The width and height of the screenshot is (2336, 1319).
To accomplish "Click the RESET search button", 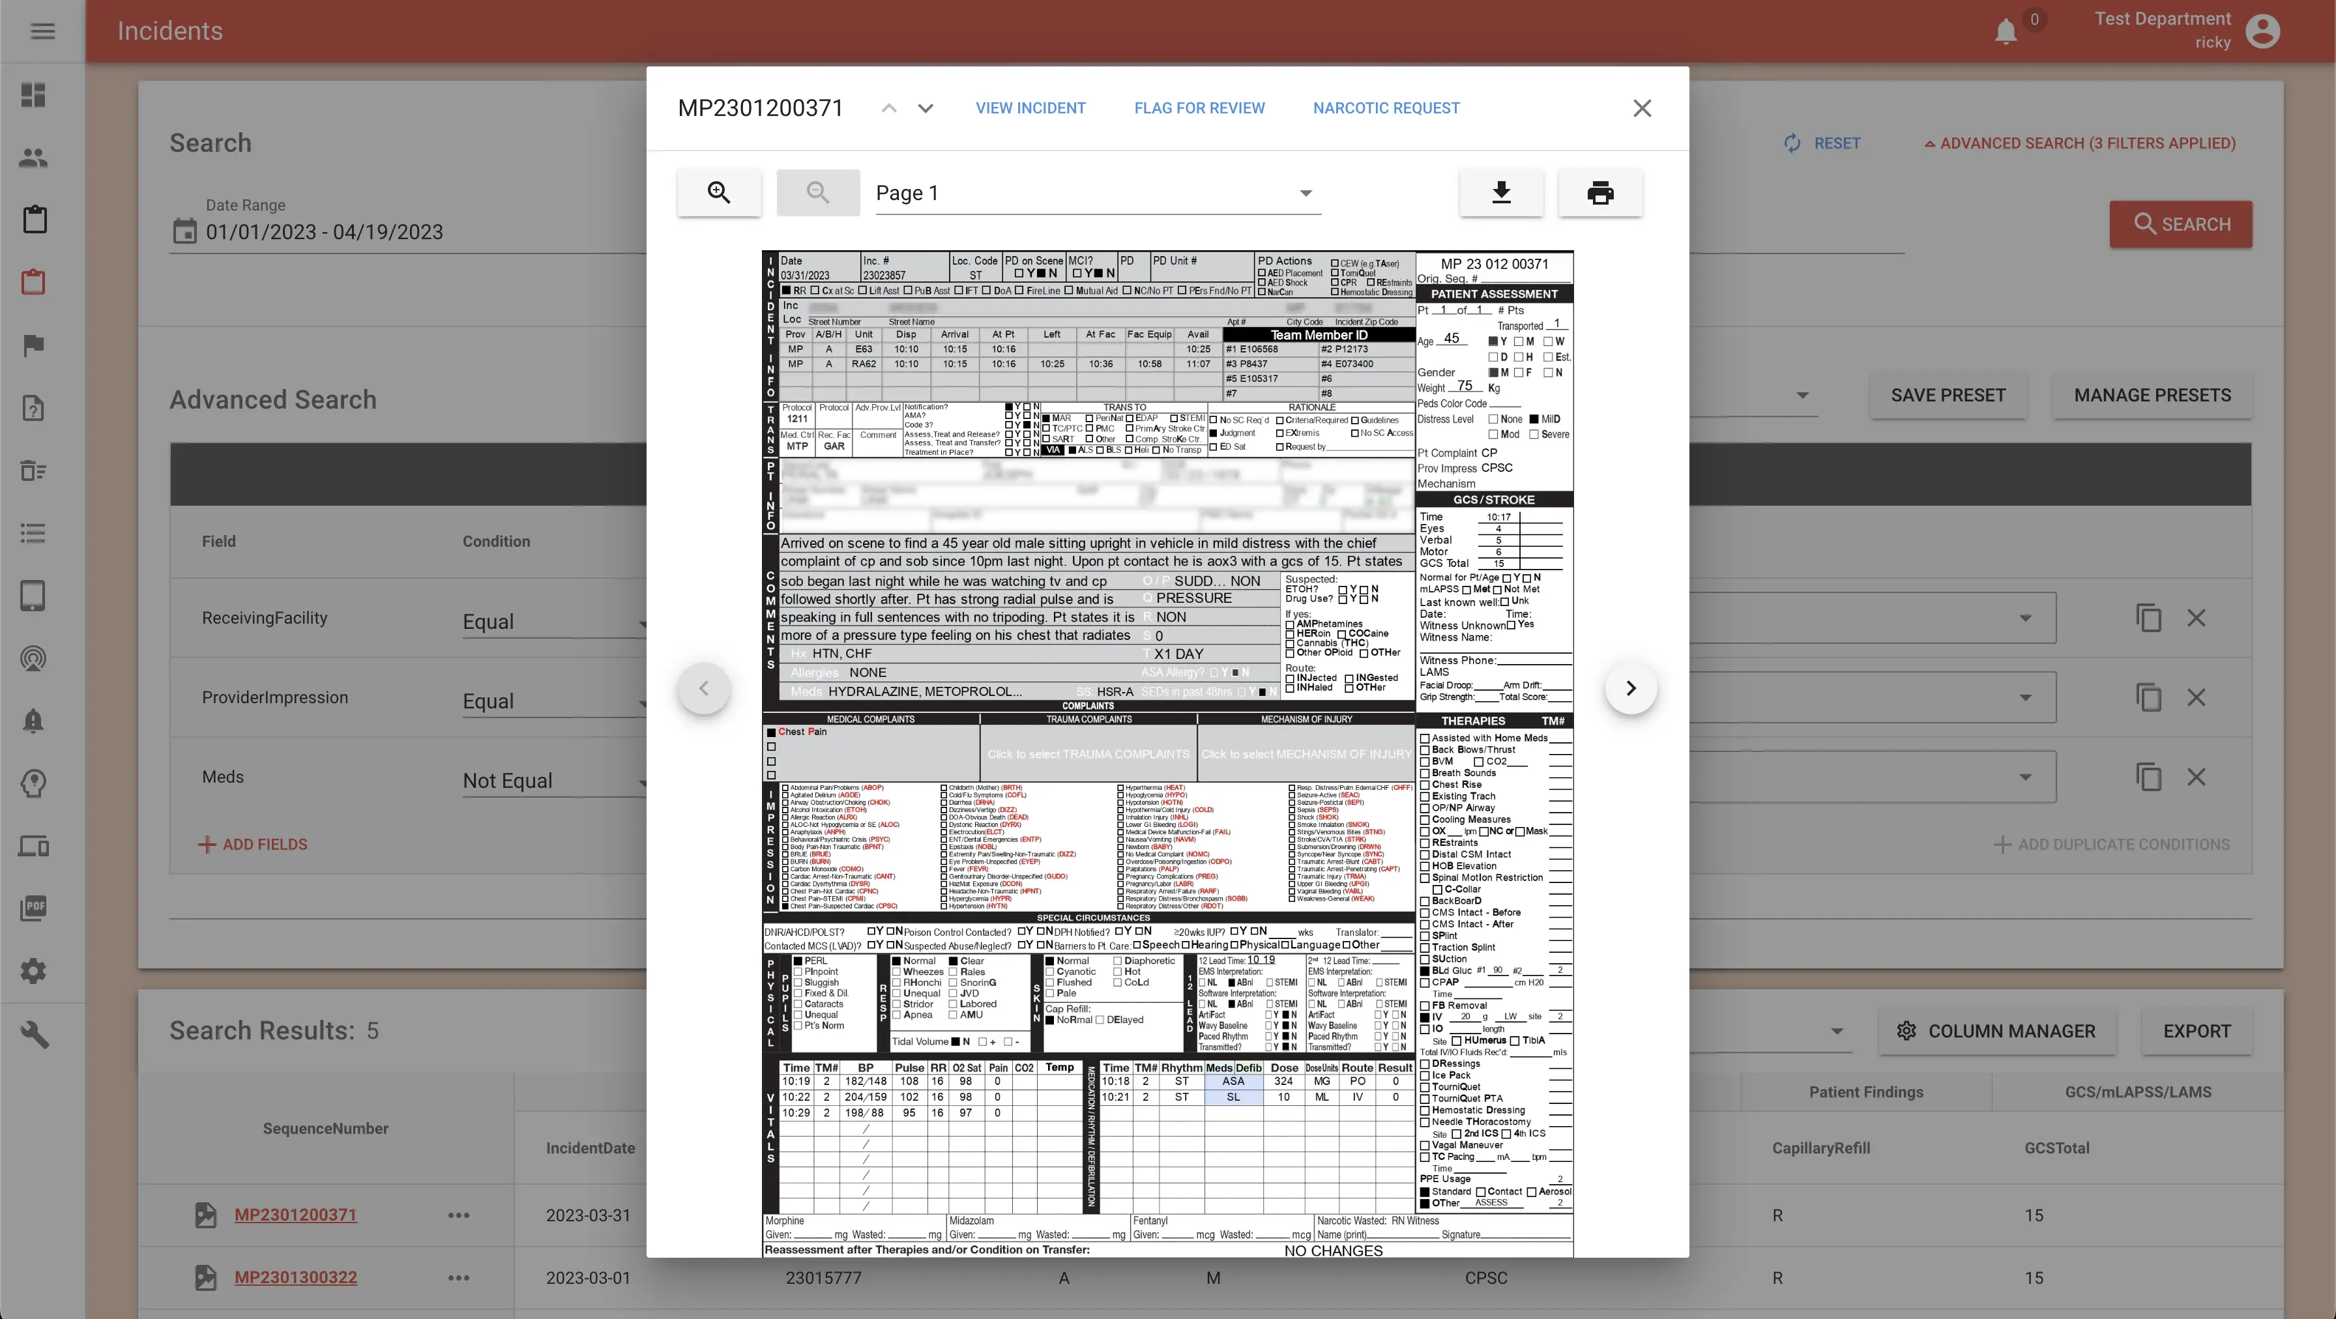I will 1823,143.
